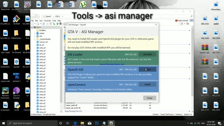Open the Untitled-1 Photoshop file icon
Screen dimensions: 224x126
coord(16,78)
